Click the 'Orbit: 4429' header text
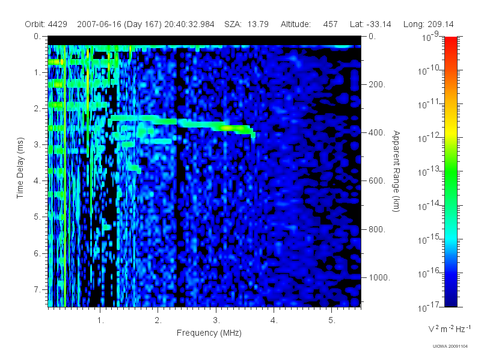 (46, 24)
